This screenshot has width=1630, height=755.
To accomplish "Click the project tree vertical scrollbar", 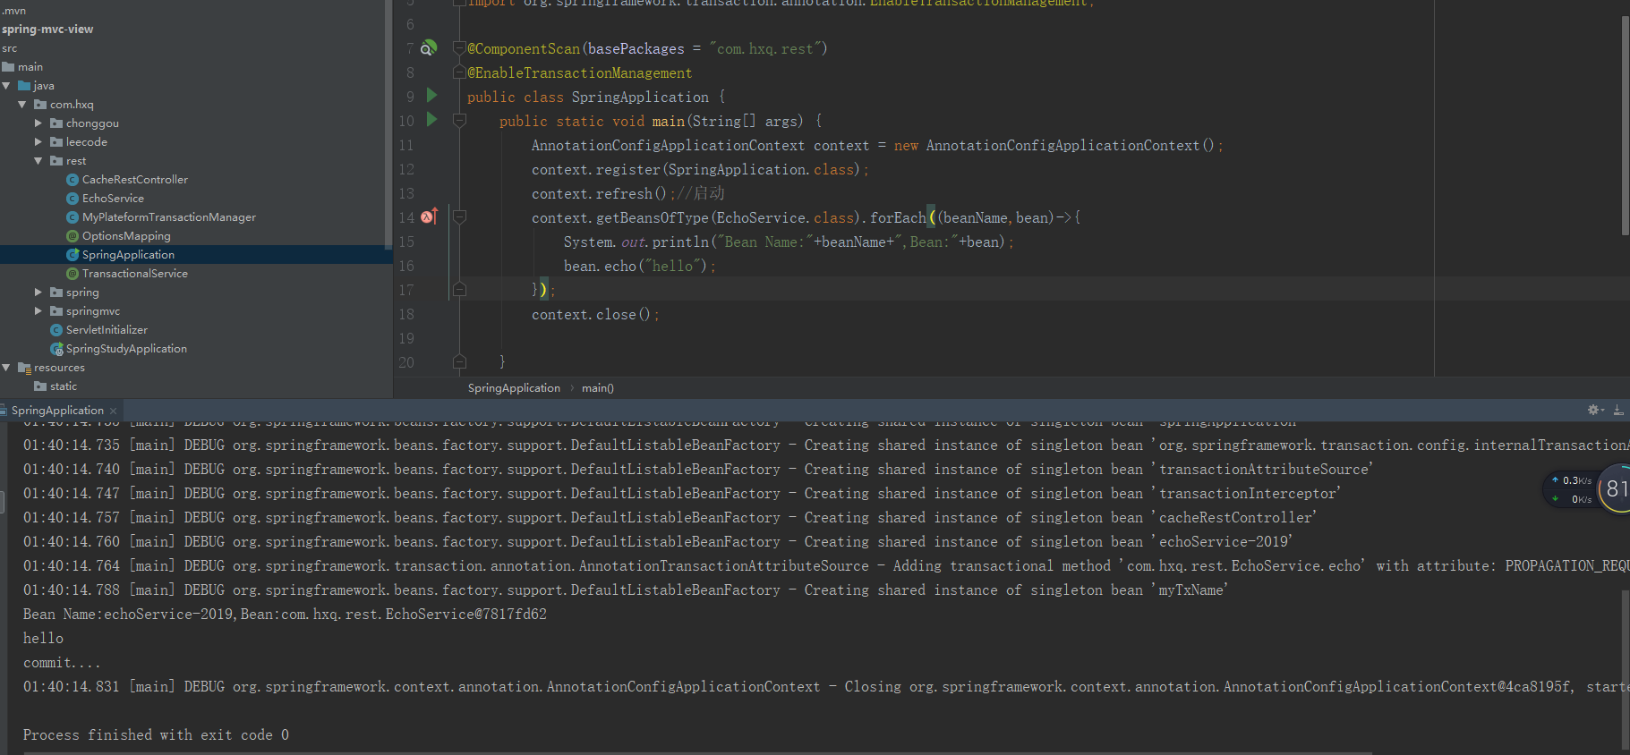I will (388, 125).
